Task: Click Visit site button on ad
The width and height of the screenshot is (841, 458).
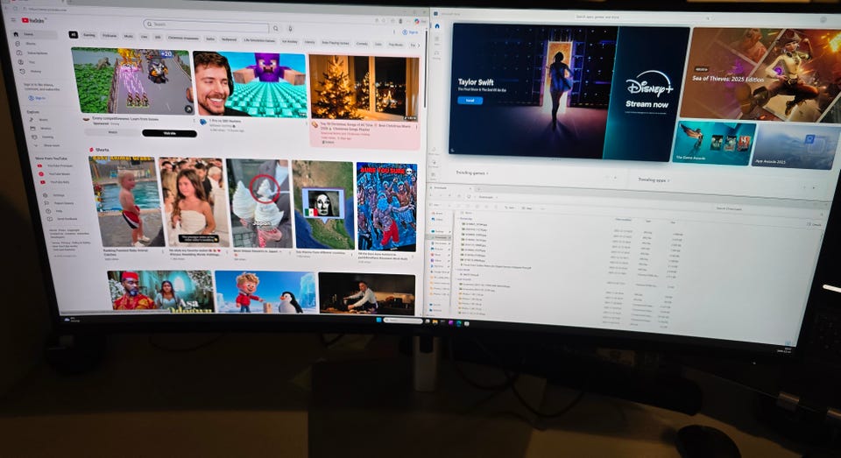Action: click(x=169, y=133)
